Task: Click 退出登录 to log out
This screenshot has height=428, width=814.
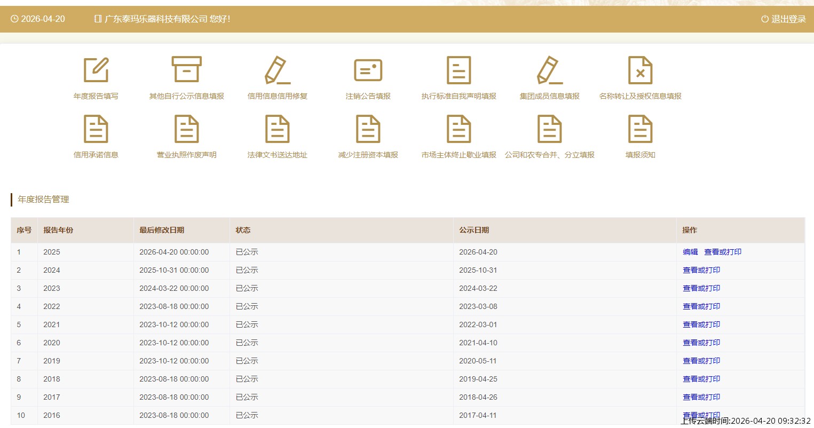Action: (x=783, y=19)
